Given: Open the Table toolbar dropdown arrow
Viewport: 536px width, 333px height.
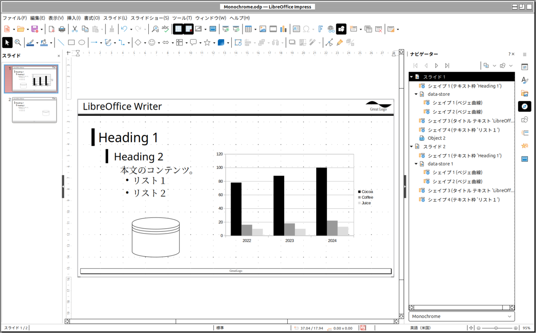Looking at the screenshot, I should (255, 29).
